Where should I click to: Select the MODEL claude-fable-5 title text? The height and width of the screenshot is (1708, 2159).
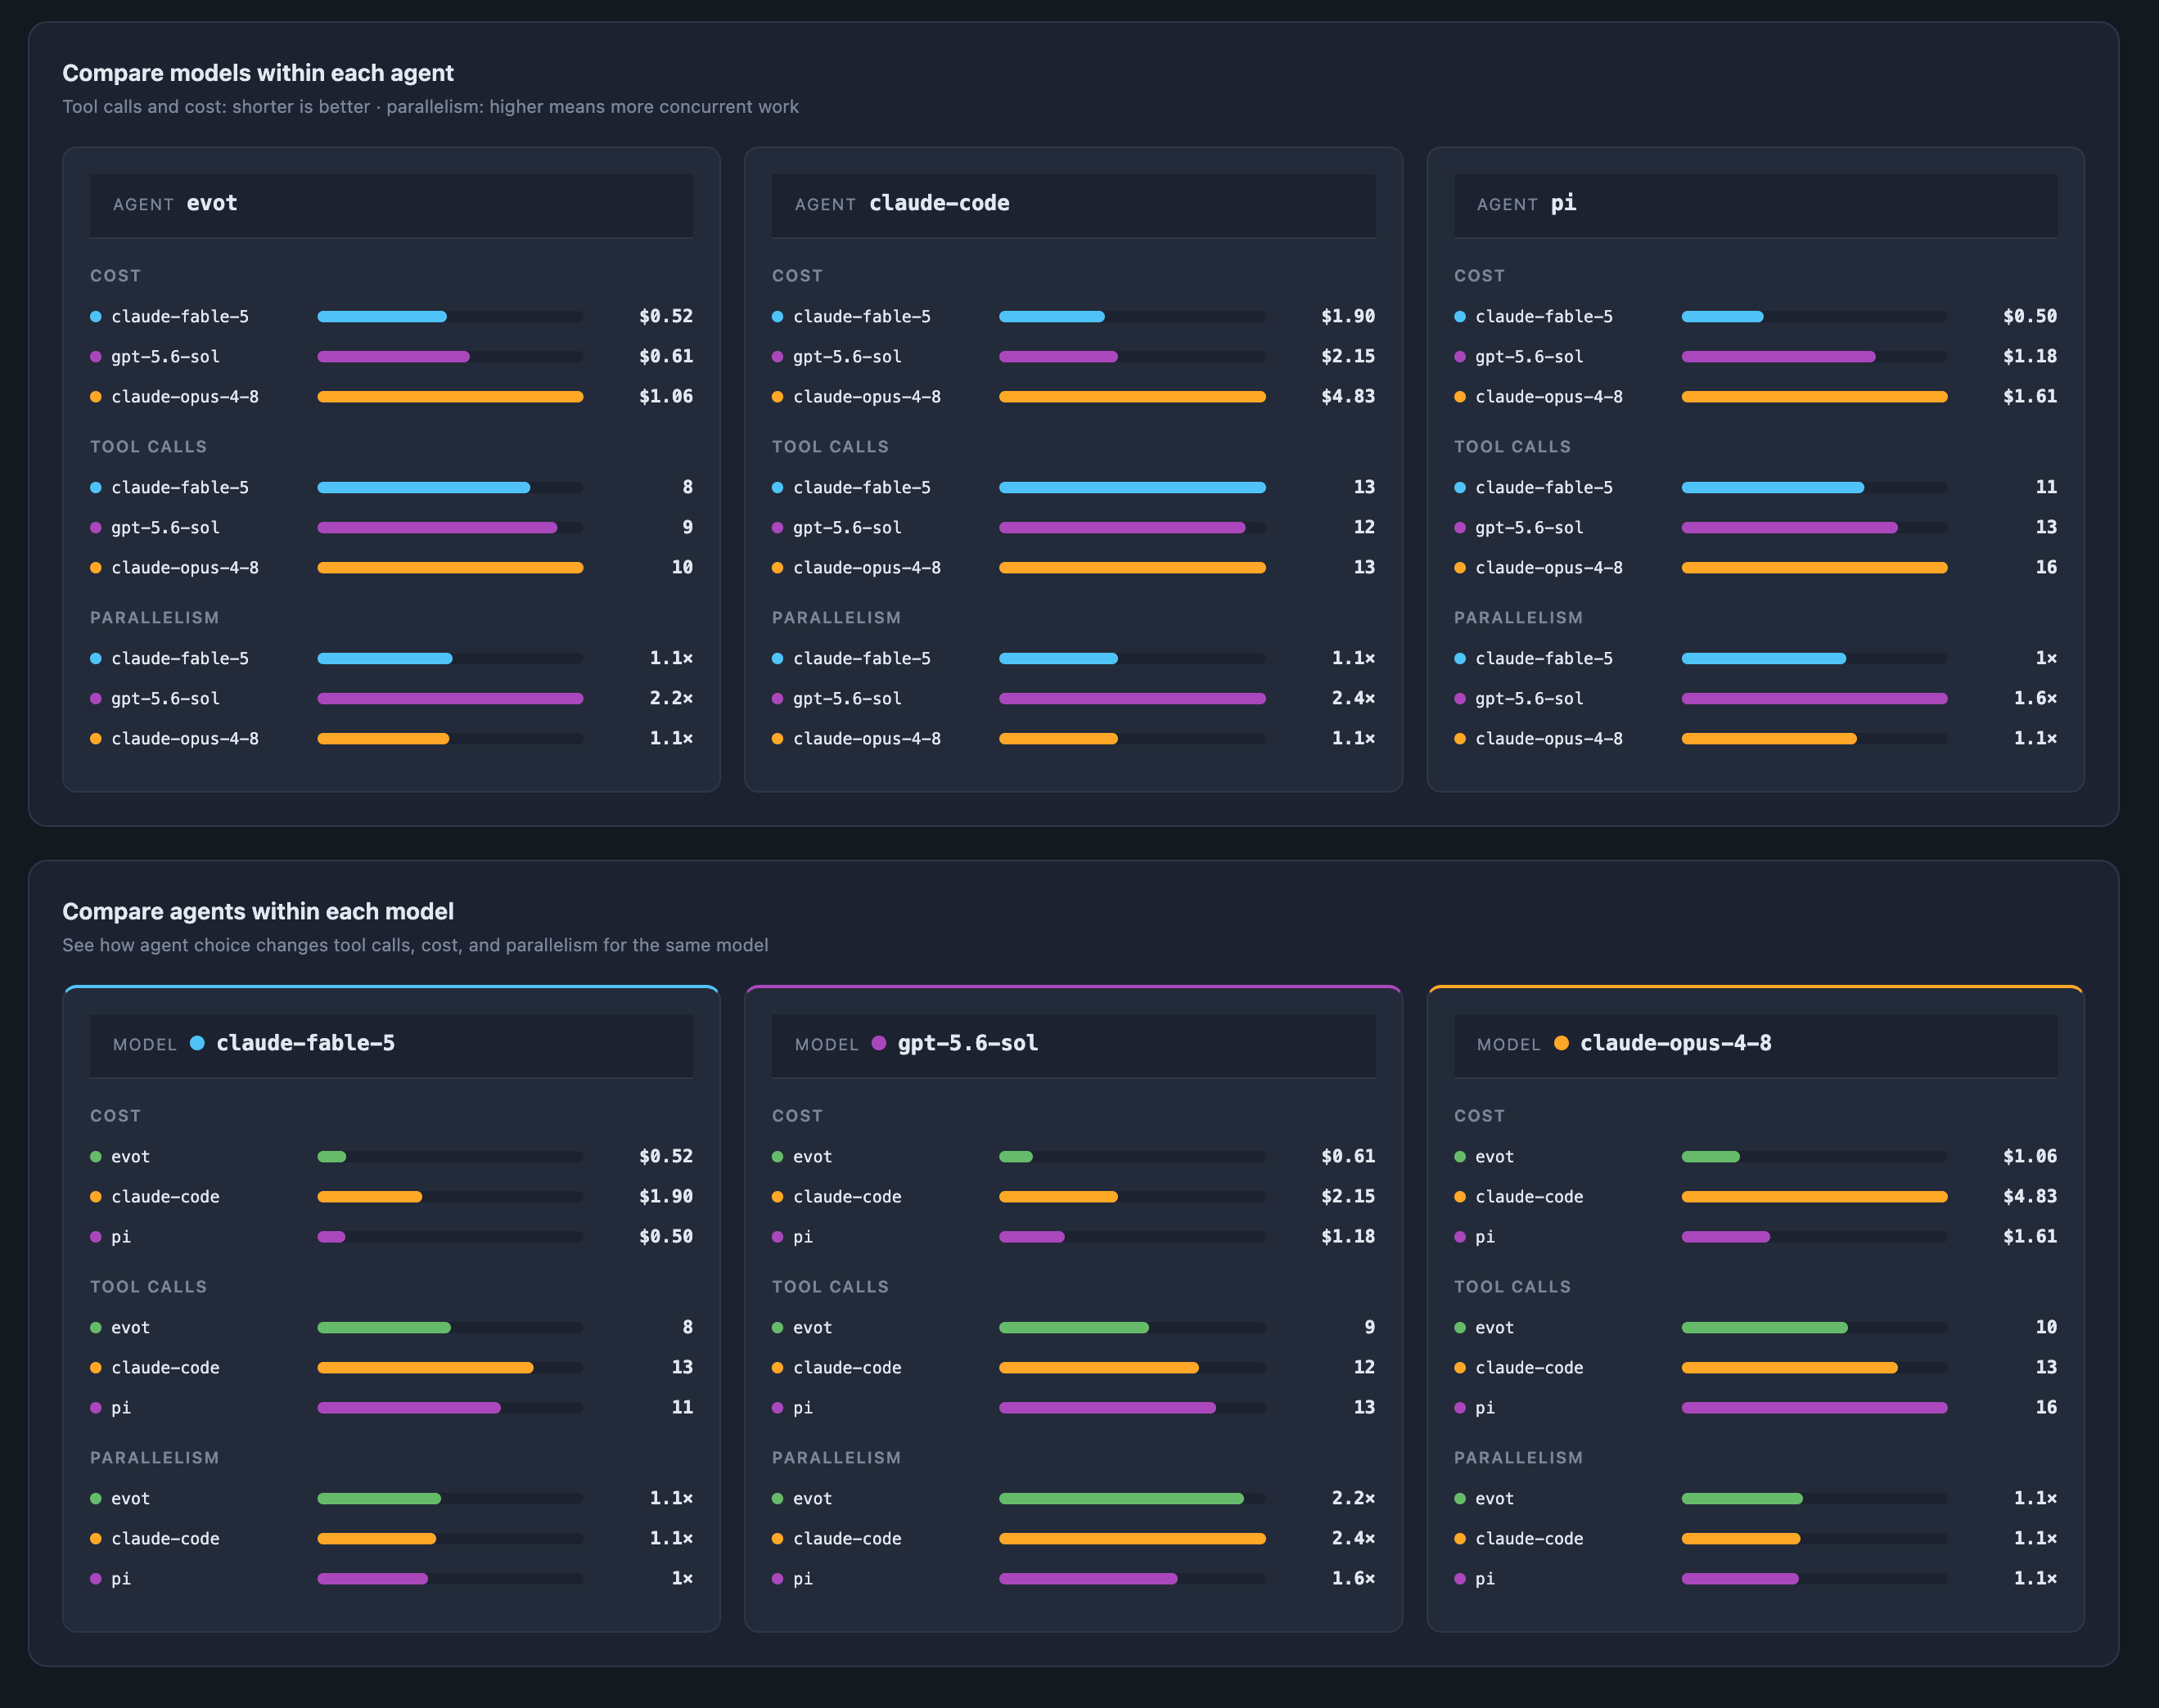tap(305, 1043)
